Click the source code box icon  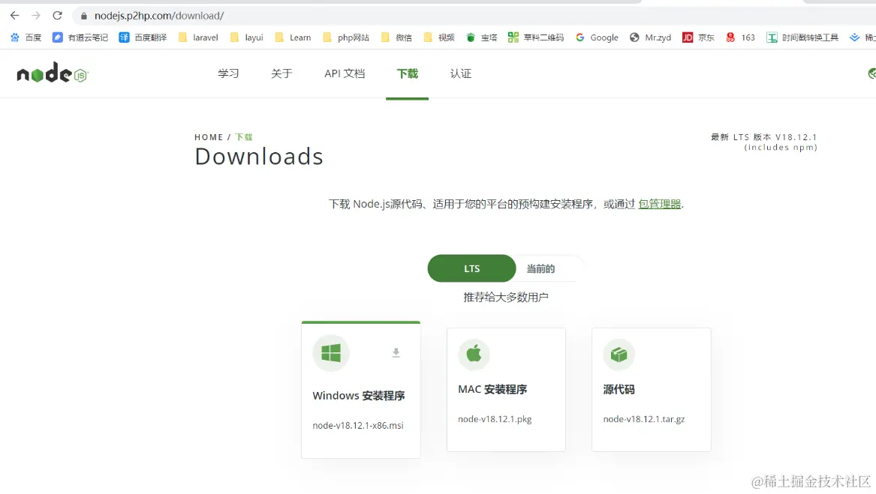click(619, 355)
